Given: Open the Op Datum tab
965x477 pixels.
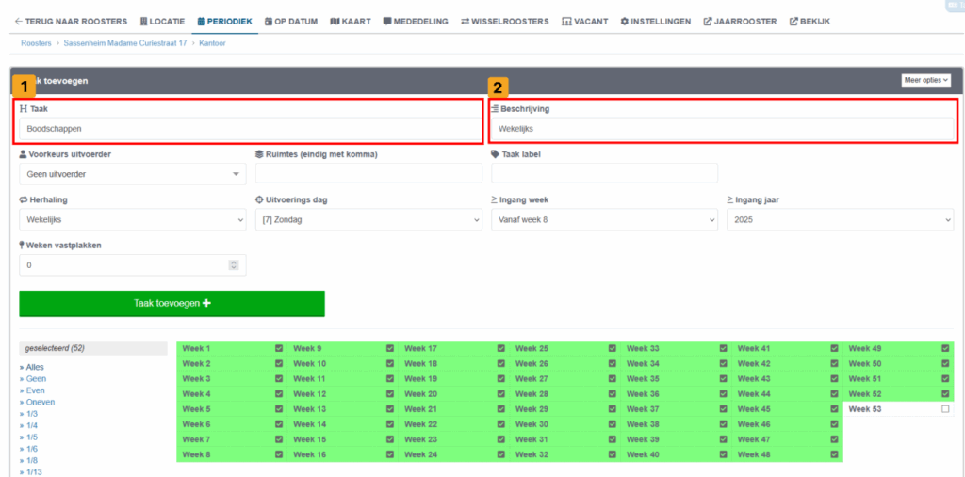Looking at the screenshot, I should (x=290, y=21).
